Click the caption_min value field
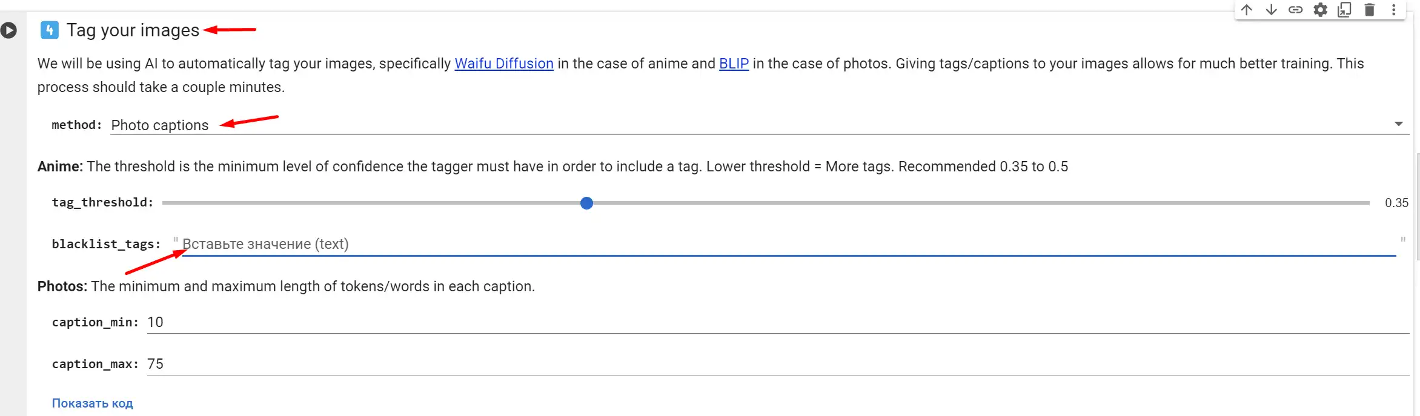The height and width of the screenshot is (416, 1420). 778,322
